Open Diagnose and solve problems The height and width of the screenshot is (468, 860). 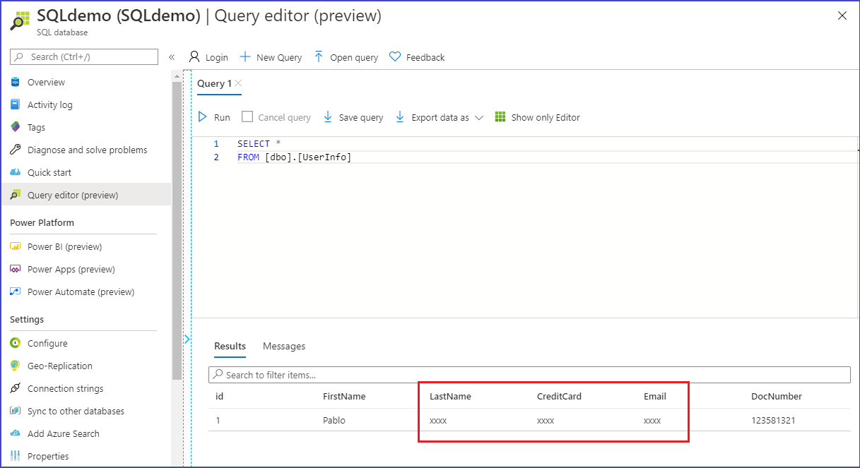(x=87, y=150)
